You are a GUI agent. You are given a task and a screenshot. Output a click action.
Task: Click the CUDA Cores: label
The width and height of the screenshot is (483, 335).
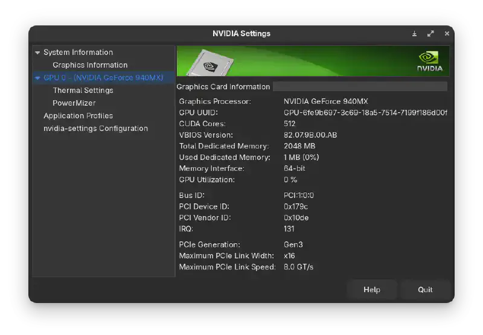202,124
